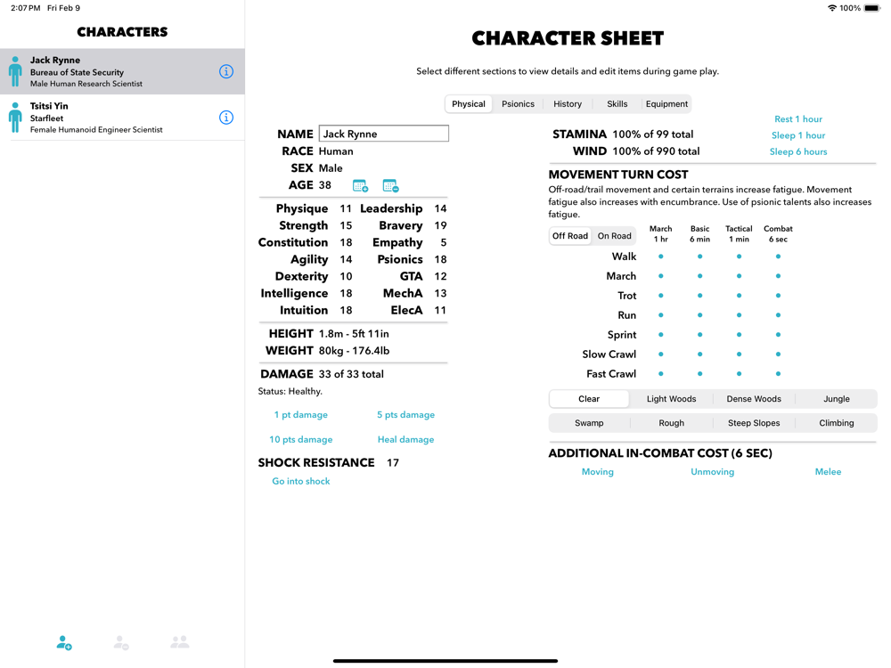This screenshot has width=891, height=668.
Task: Tap the Walk dot under Combat 6 sec
Action: tap(778, 257)
